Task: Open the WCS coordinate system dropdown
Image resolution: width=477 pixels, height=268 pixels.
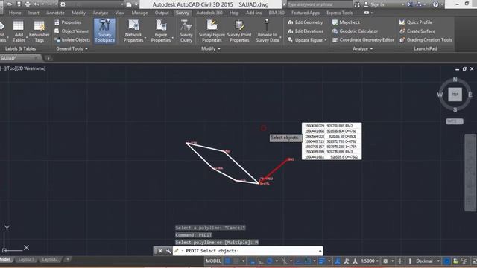Action: (x=455, y=121)
